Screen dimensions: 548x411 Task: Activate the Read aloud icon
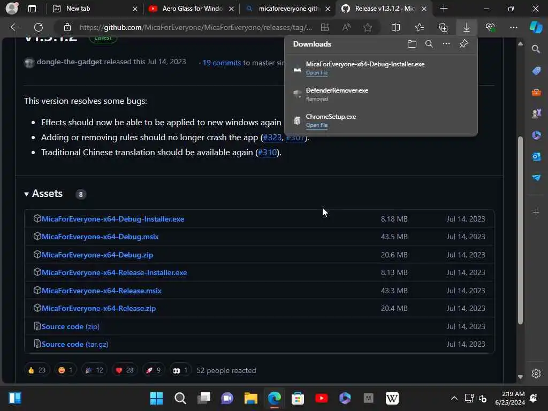pos(346,27)
